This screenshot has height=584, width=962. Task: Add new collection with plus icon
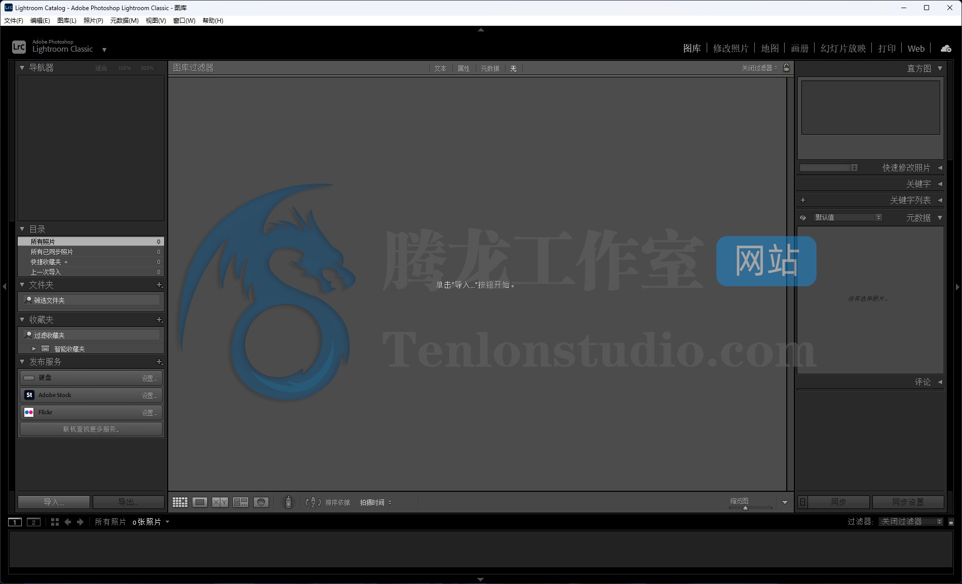pyautogui.click(x=159, y=320)
